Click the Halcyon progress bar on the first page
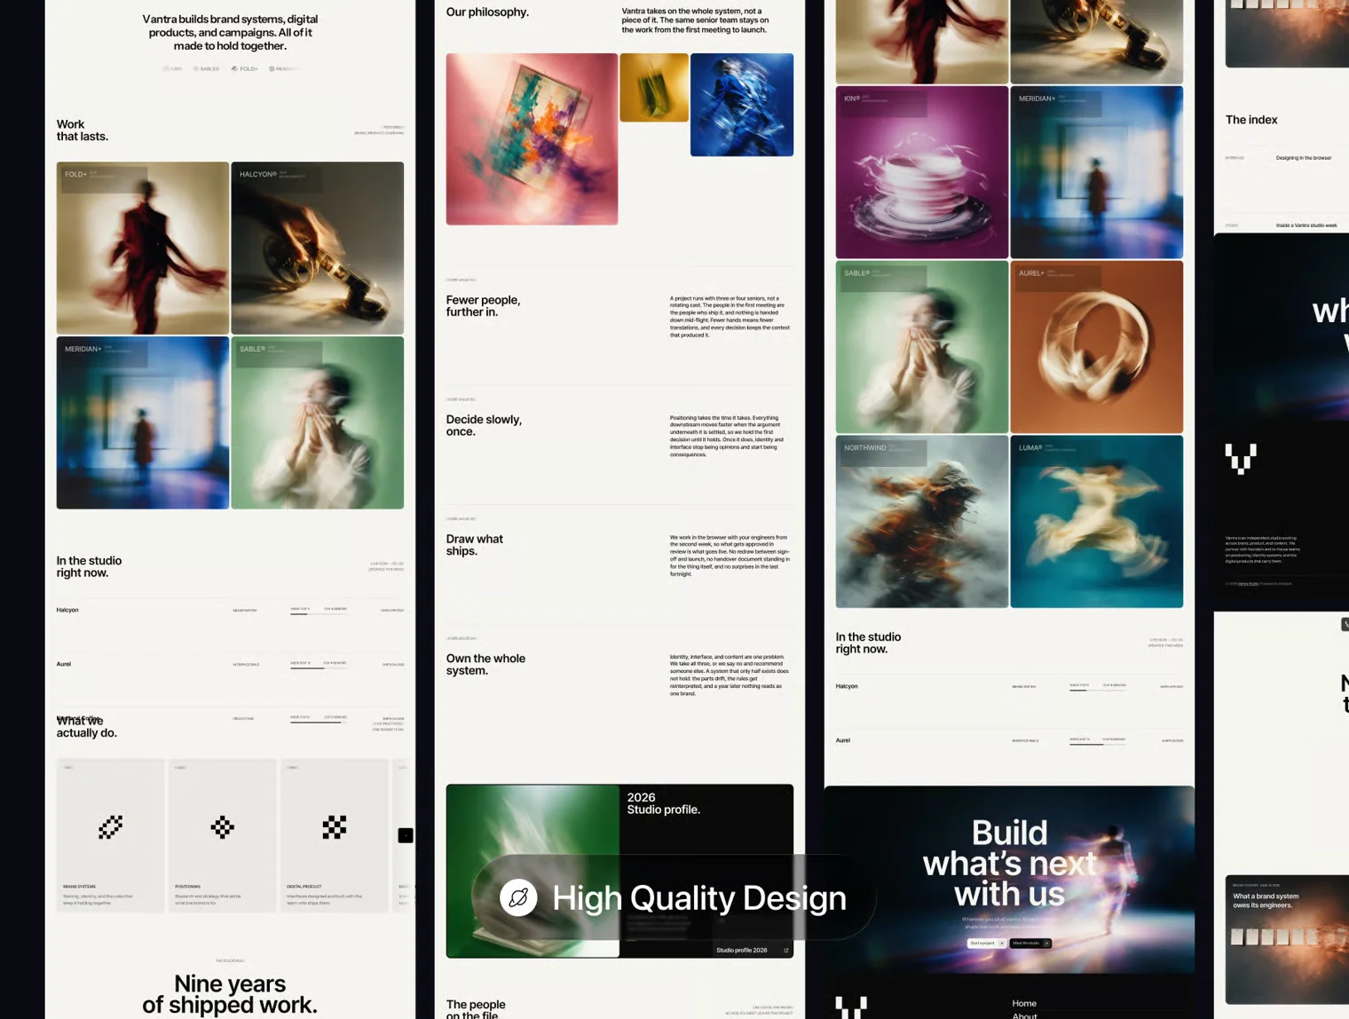This screenshot has width=1349, height=1019. (319, 613)
